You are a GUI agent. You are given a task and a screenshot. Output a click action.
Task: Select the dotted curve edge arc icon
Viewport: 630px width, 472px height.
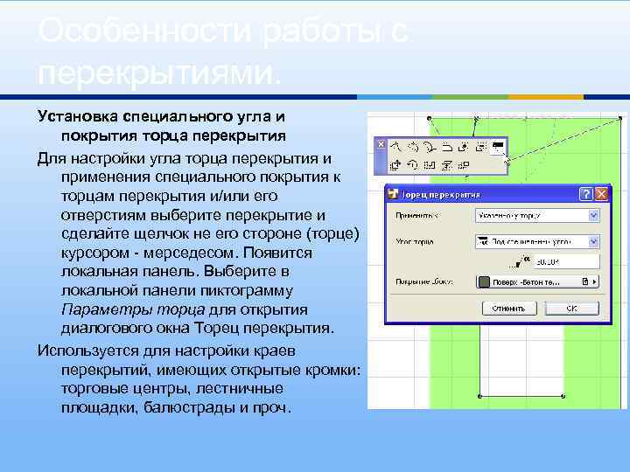[413, 148]
